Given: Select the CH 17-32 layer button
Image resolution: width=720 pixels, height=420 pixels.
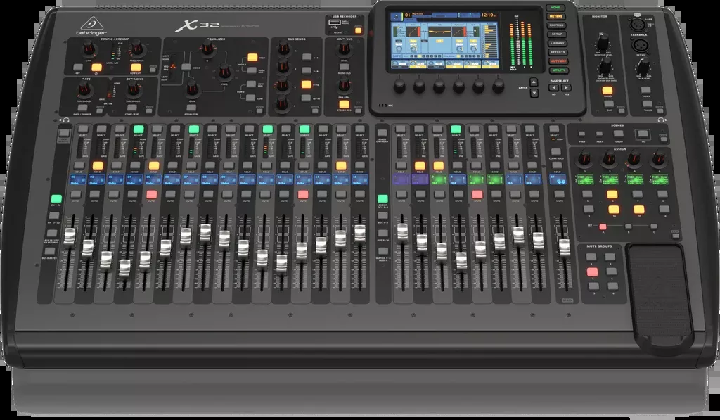Looking at the screenshot, I should click(x=54, y=217).
